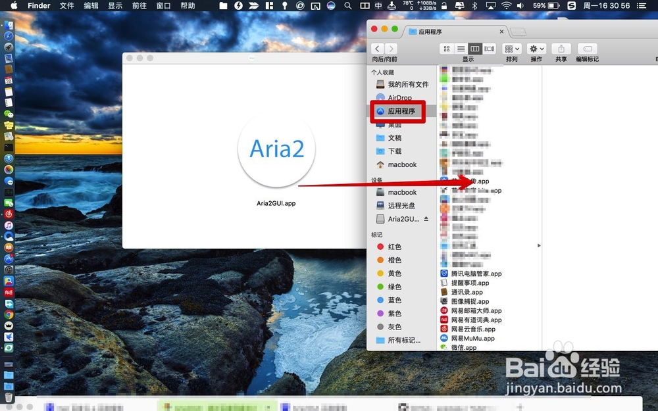Open macbook home folder under 个人收藏
This screenshot has height=411, width=658.
click(402, 164)
